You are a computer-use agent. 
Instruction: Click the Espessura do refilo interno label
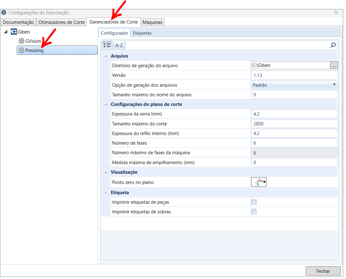pos(145,133)
